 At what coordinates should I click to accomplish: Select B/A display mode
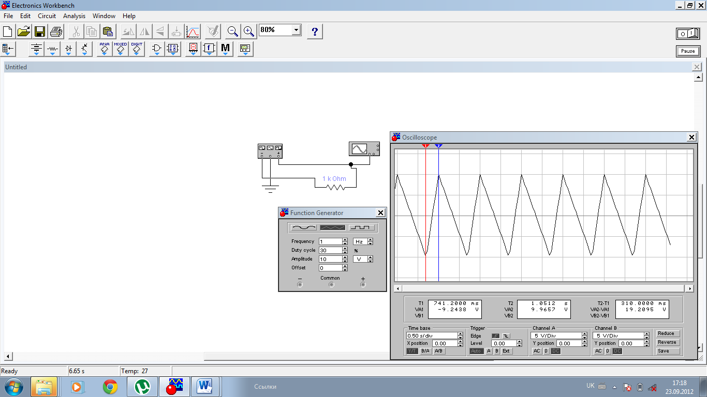(x=425, y=351)
